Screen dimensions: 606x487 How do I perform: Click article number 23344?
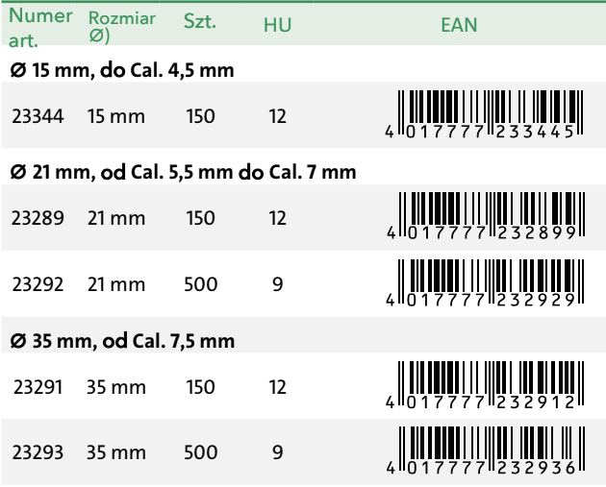tap(38, 116)
